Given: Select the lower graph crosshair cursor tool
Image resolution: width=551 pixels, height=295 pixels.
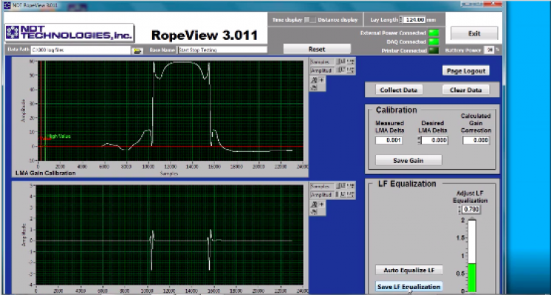Looking at the screenshot, I should (321, 204).
